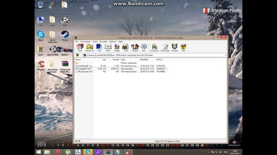Click the Extract To toolbar icon
The image size is (277, 155).
[x=90, y=48]
